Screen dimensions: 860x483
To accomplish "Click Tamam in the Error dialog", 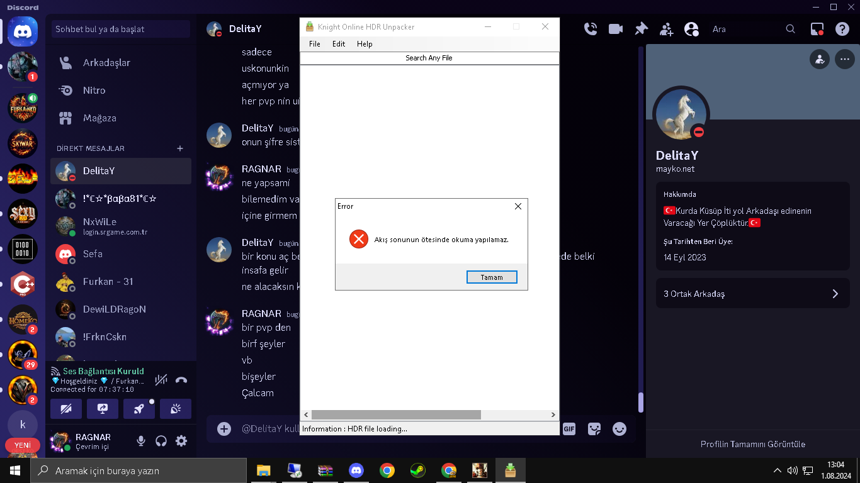I will point(492,277).
